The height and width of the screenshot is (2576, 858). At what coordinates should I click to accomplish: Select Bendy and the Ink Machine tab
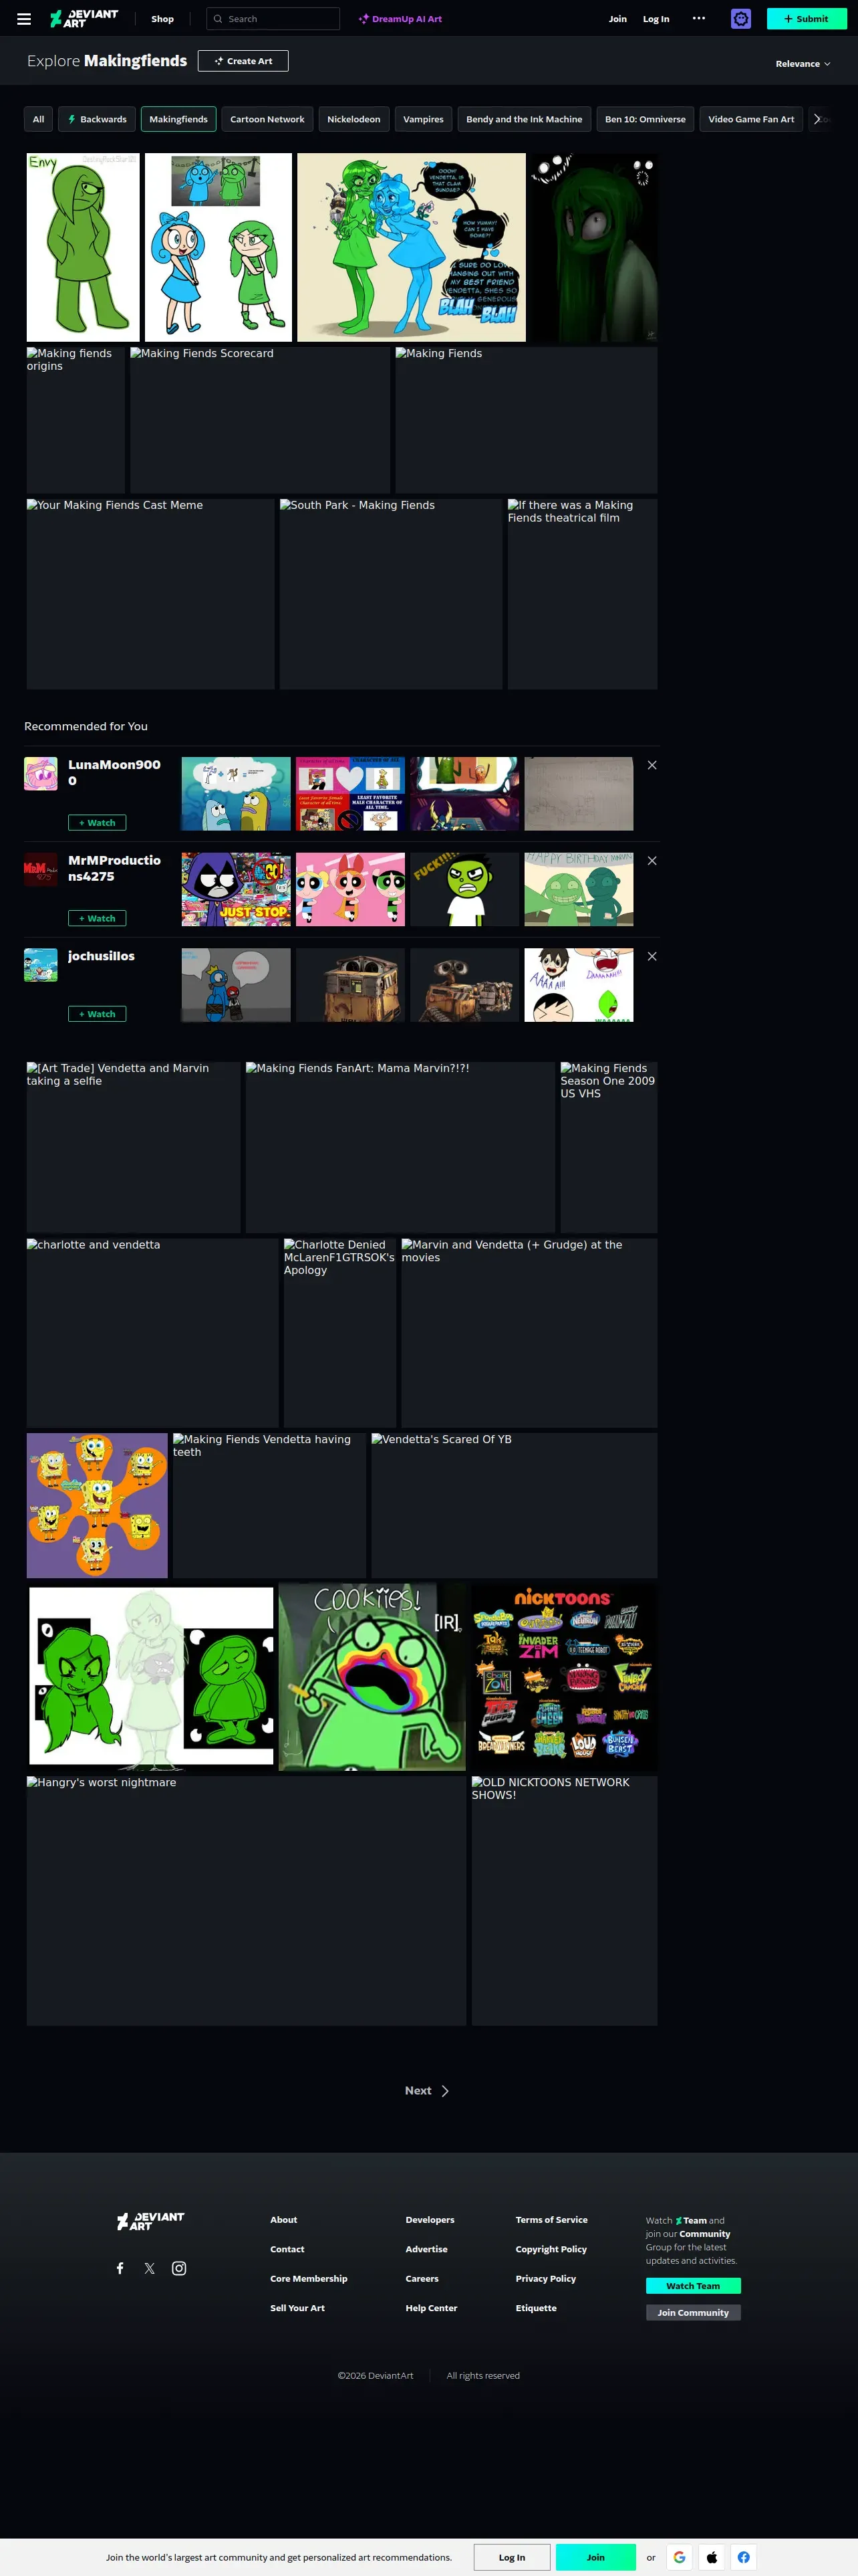tap(525, 119)
